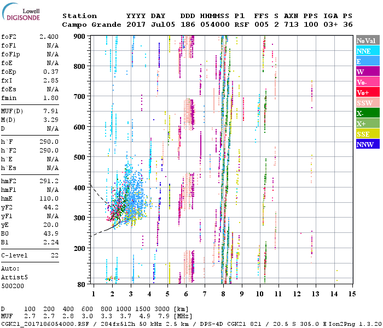383x328 pixels.
Task: Select the NoVal gray legend swatch
Action: coord(367,41)
